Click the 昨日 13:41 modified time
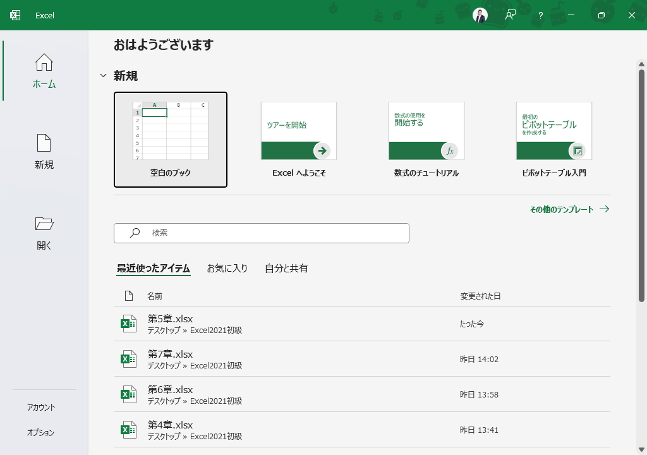 tap(479, 430)
